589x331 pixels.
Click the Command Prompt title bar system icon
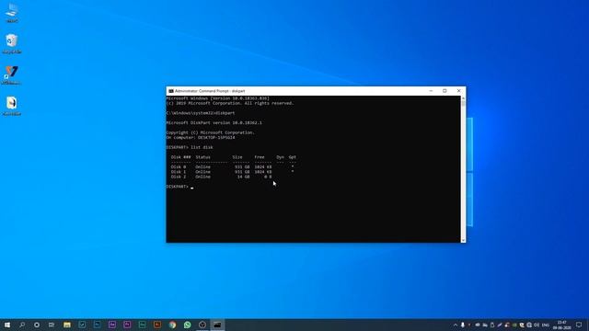click(x=171, y=91)
